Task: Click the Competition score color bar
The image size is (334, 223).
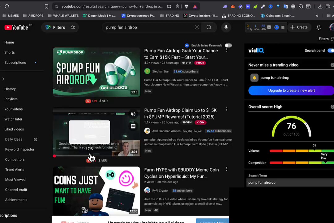Action: pos(302,163)
